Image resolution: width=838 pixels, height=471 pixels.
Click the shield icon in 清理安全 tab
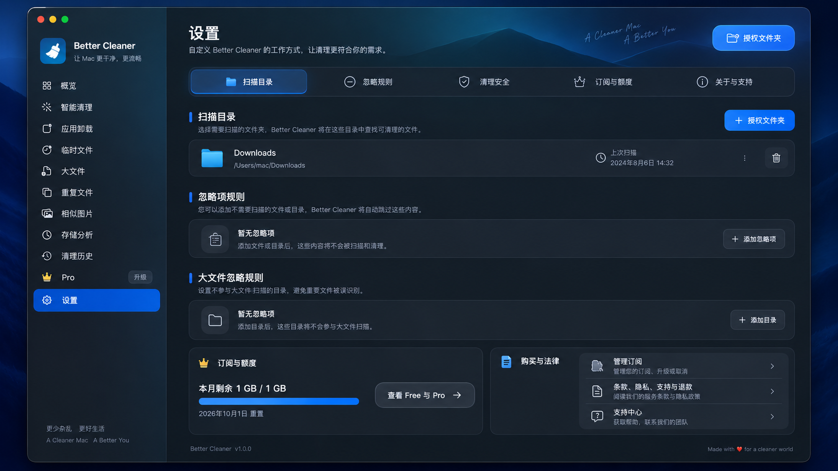[x=464, y=82]
